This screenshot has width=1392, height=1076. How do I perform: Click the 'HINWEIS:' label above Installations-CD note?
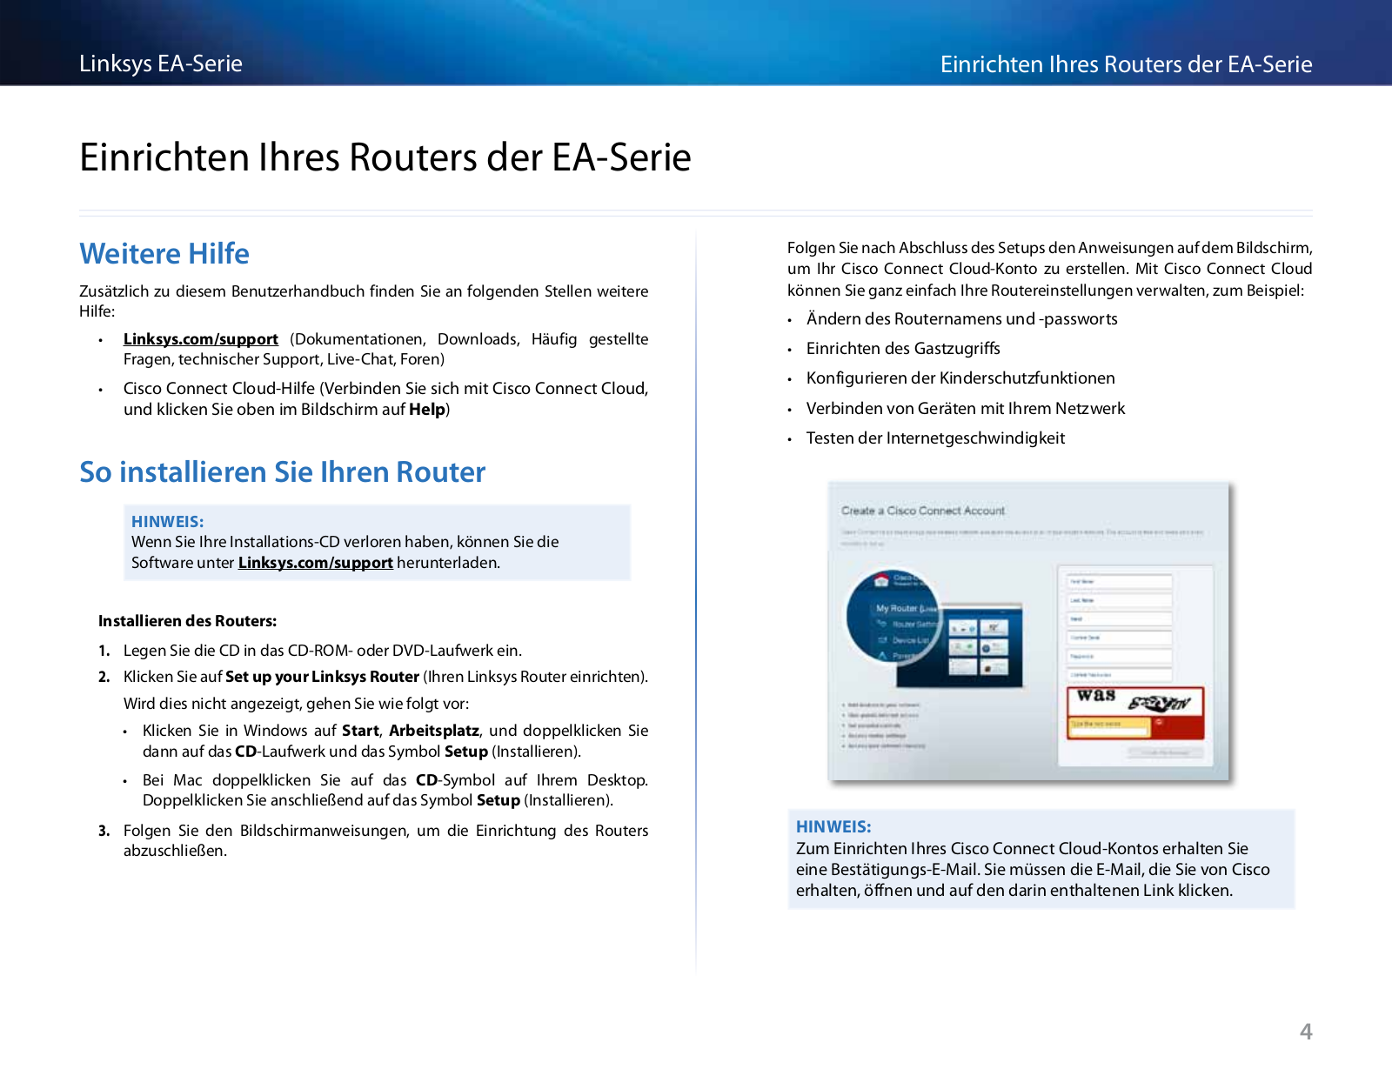[x=168, y=522]
